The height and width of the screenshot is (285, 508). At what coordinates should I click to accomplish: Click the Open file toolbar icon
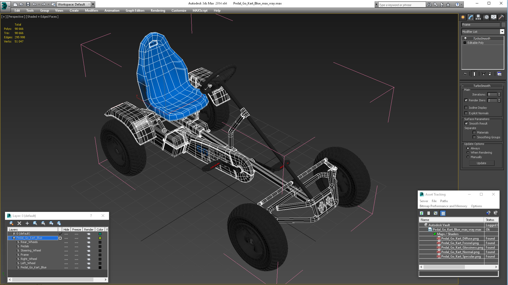22,4
